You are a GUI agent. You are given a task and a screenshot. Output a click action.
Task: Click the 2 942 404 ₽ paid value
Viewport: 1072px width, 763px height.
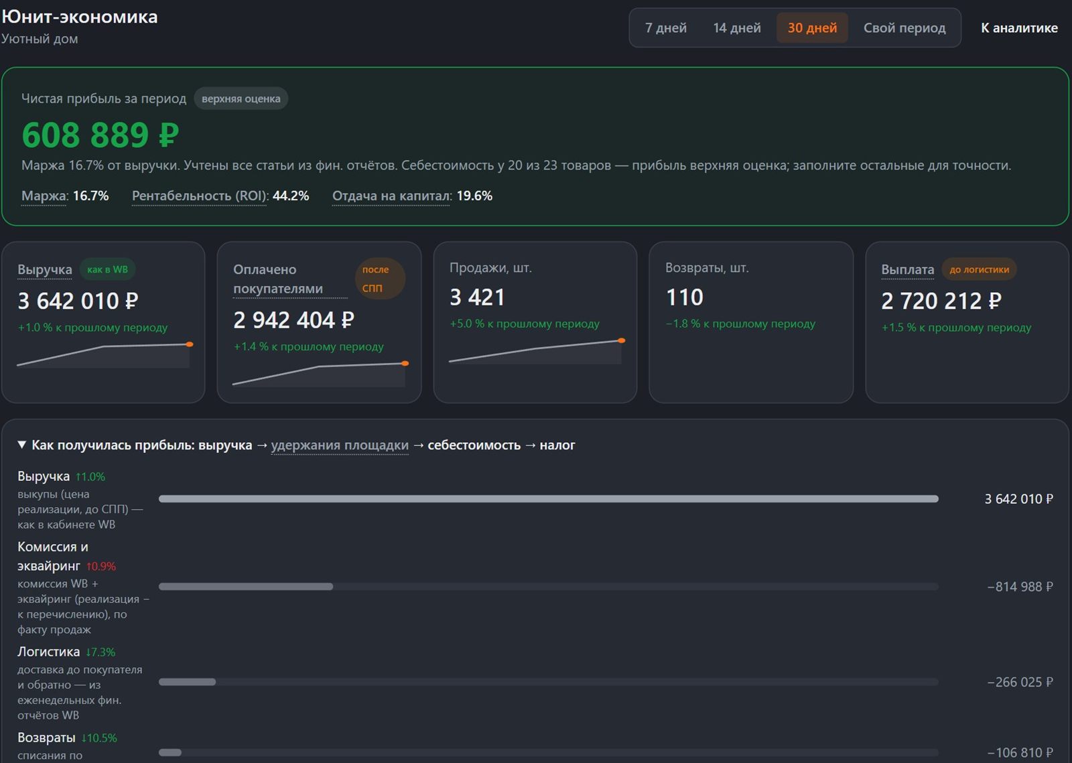pyautogui.click(x=293, y=320)
